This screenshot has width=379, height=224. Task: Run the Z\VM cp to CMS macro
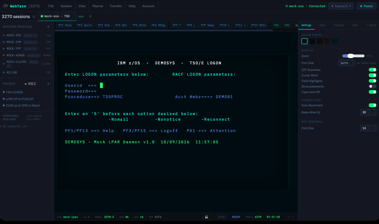[x=21, y=105]
